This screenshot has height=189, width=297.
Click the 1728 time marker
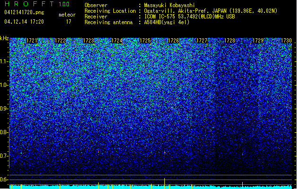(x=230, y=41)
